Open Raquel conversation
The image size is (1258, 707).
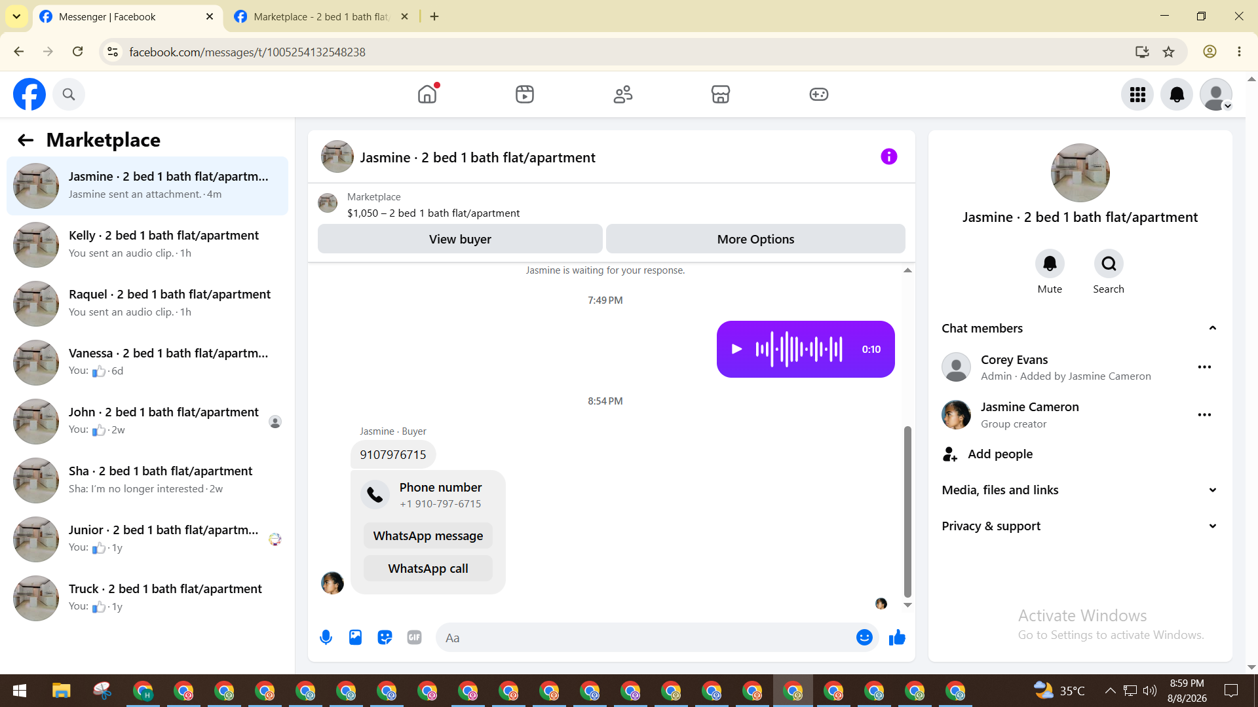147,304
